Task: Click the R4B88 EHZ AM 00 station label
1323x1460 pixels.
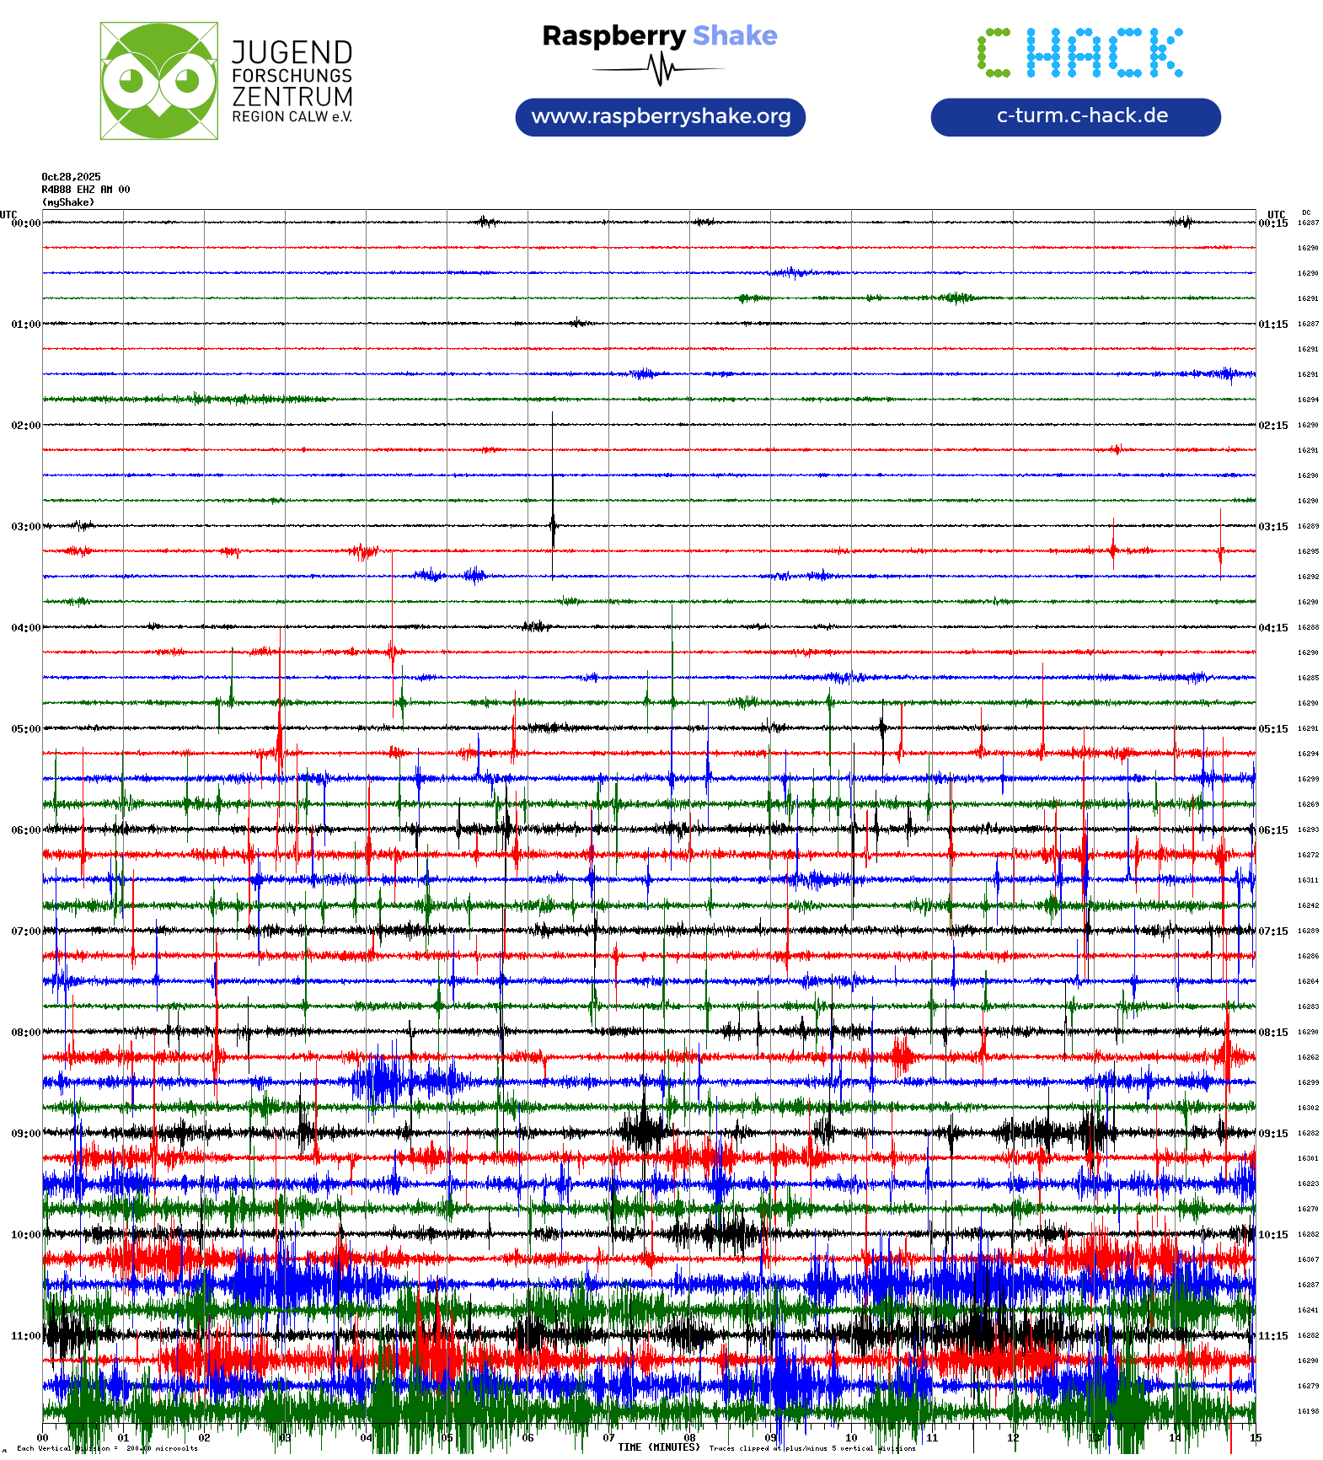Action: [85, 190]
